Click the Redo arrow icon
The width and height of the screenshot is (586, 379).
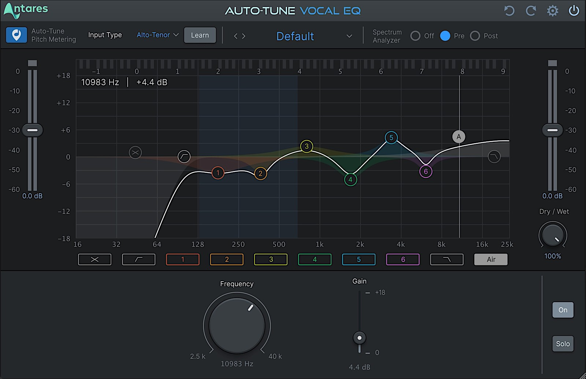tap(531, 11)
